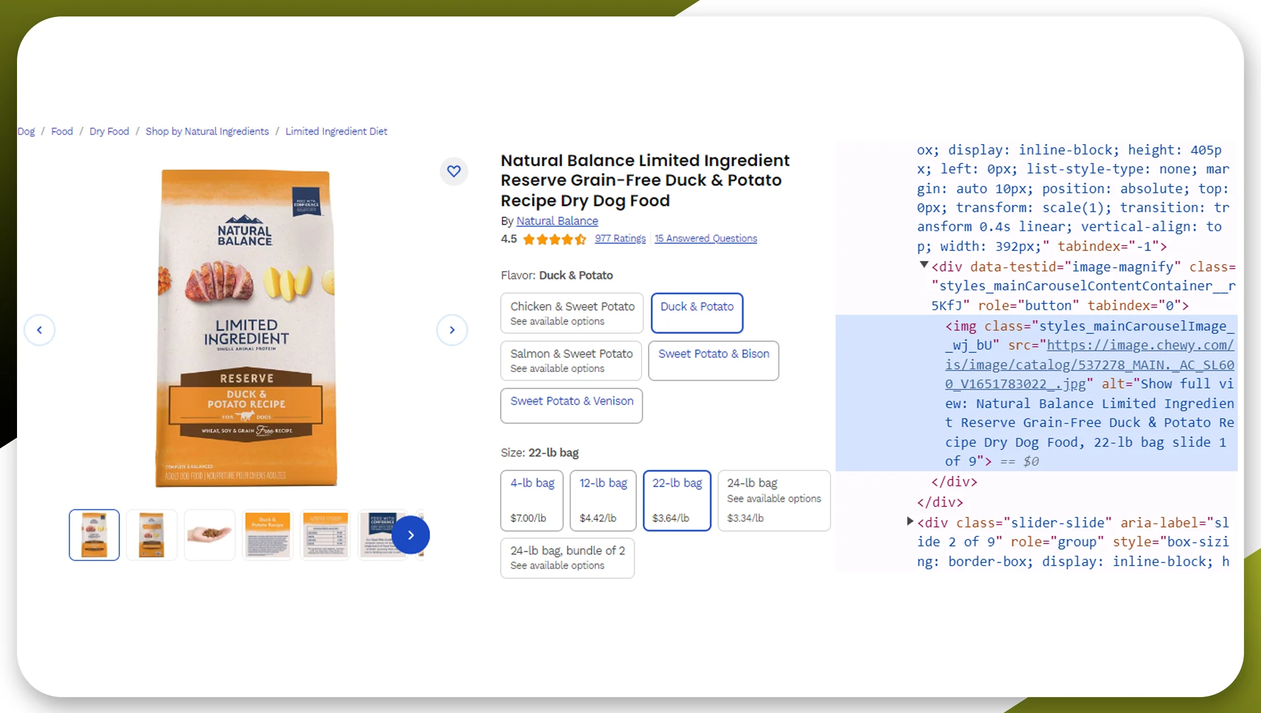Expand the Chicken & Sweet Potato options
1261x713 pixels.
click(571, 313)
